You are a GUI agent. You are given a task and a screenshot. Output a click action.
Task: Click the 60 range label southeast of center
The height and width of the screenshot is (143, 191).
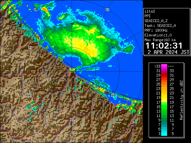107,133
